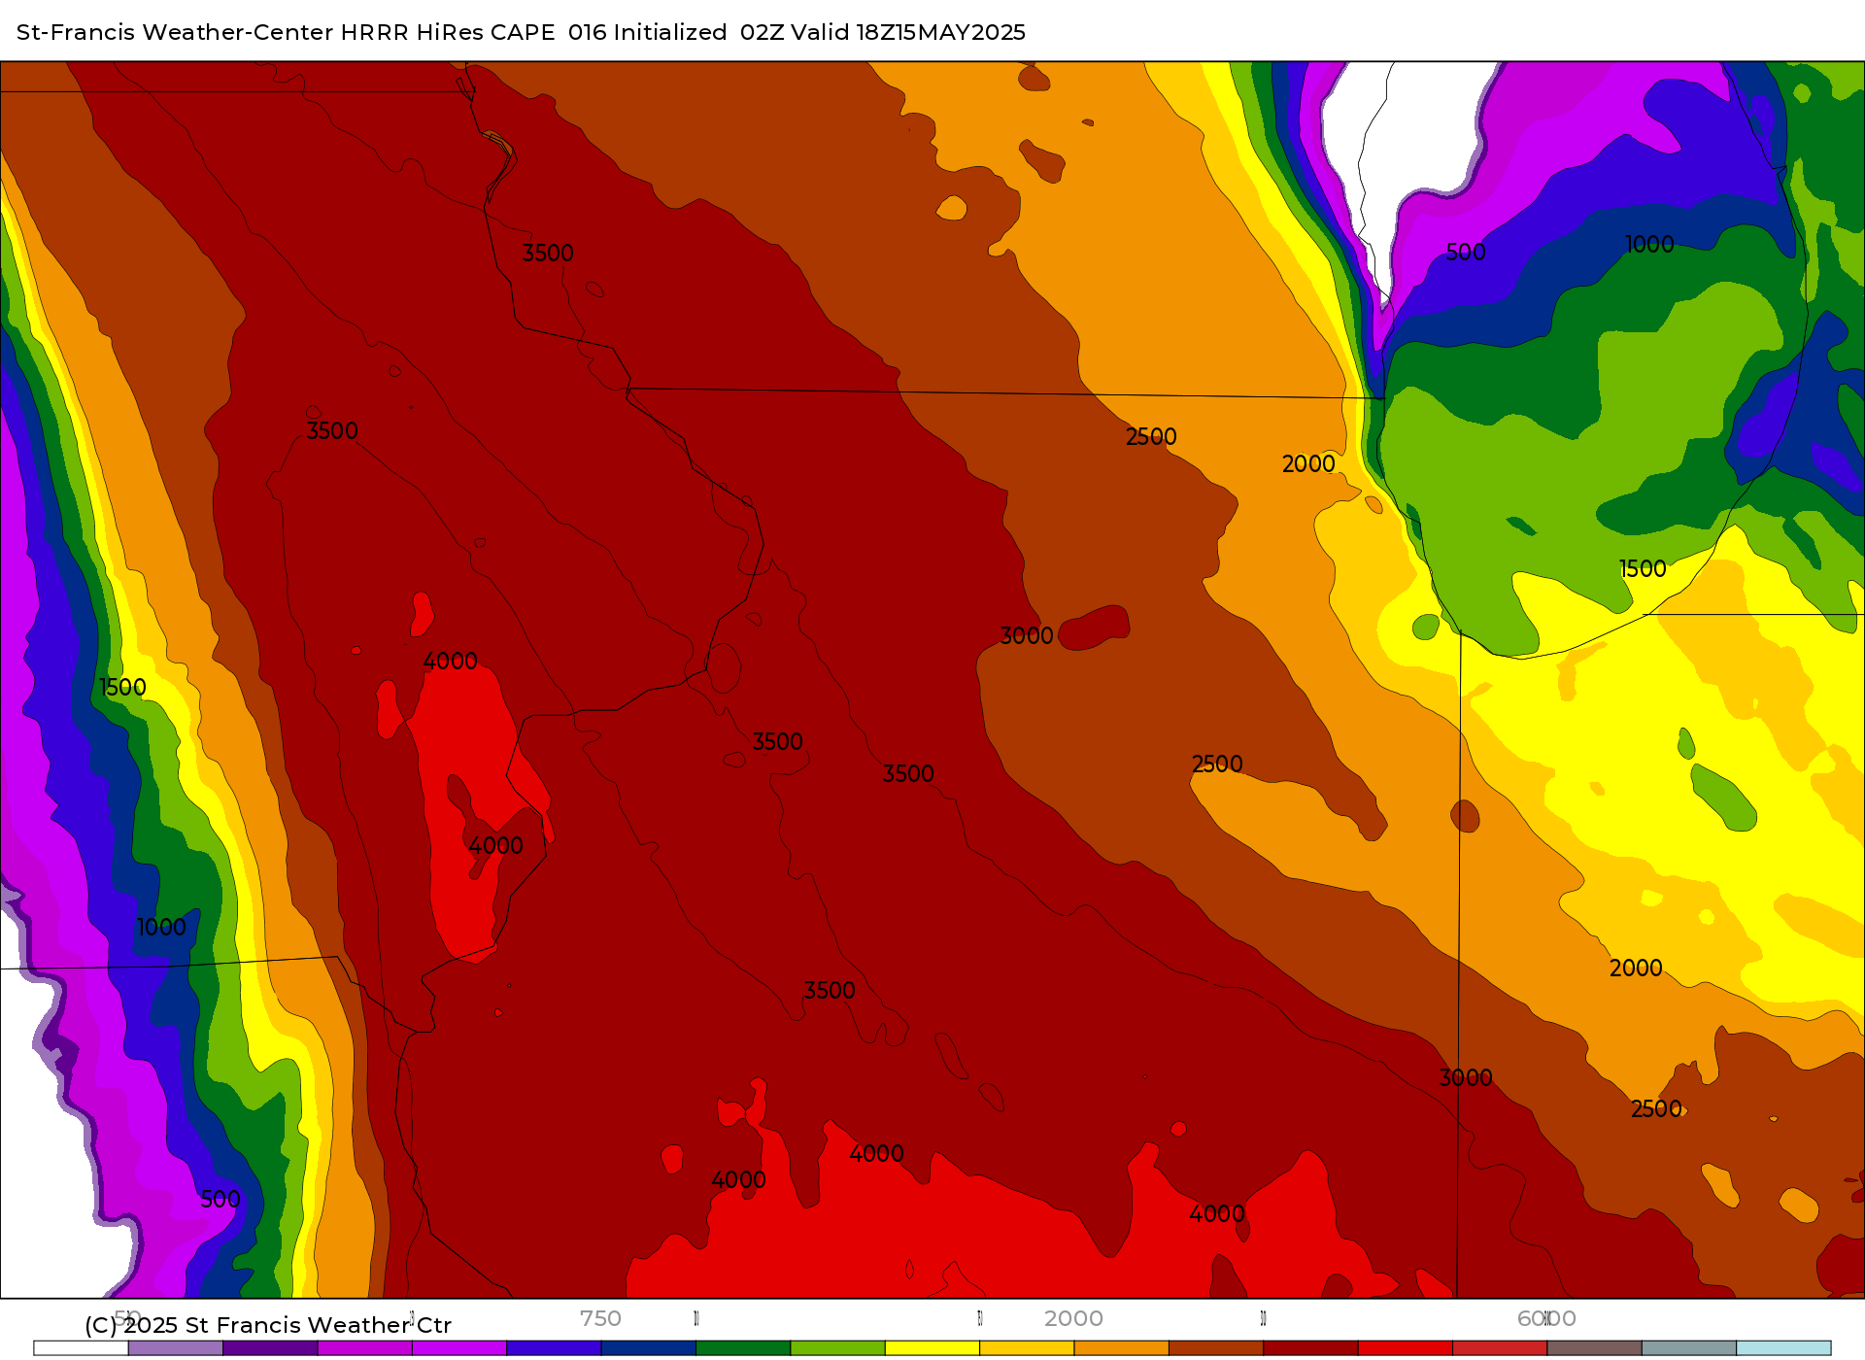1865x1360 pixels.
Task: Select the gold-yellow legend swatch
Action: [x=1027, y=1348]
